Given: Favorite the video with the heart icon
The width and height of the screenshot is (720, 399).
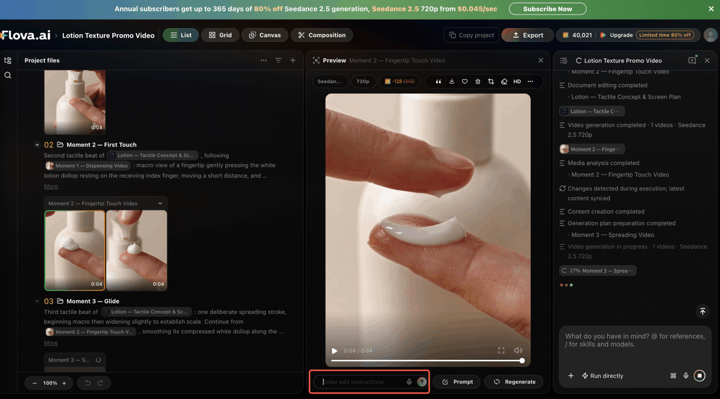Looking at the screenshot, I should coord(465,82).
